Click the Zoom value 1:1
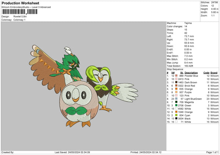This screenshot has width=220, height=155. pos(213,15)
